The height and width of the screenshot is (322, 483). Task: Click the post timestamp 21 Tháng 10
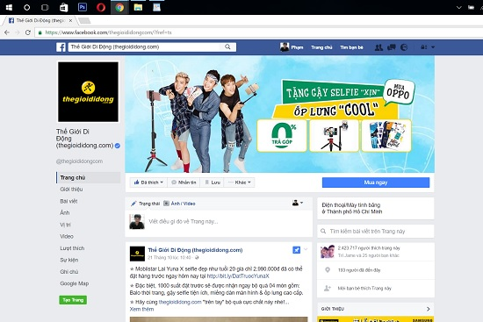169,257
